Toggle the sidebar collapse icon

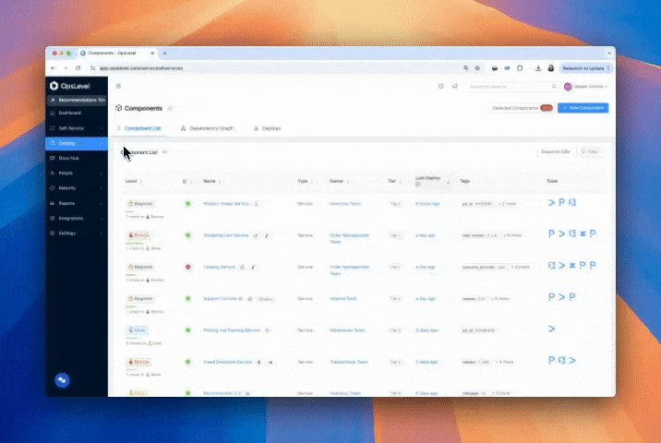point(118,86)
